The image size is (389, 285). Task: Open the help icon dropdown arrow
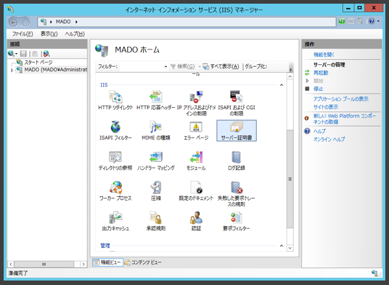(378, 21)
